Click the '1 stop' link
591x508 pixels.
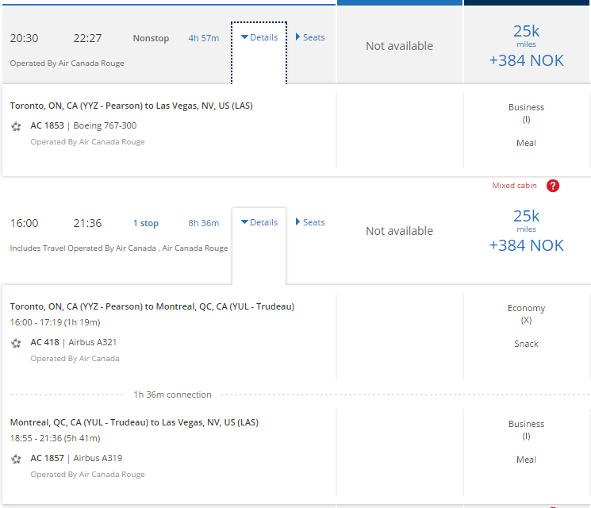point(145,223)
